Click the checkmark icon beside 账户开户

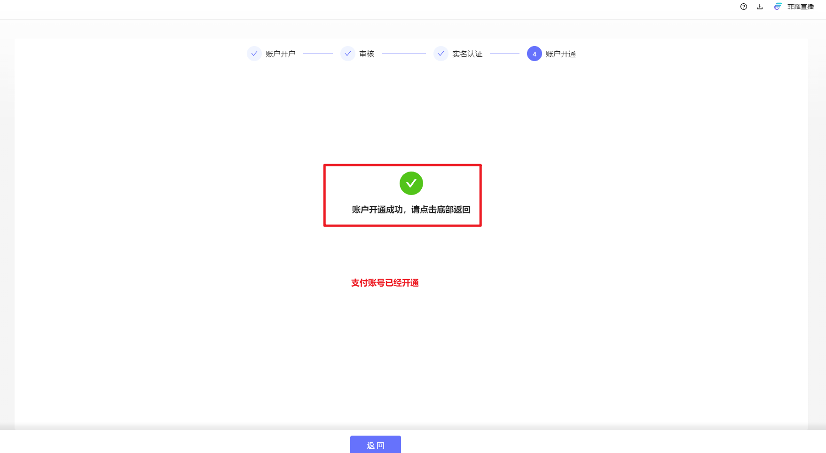pos(254,54)
